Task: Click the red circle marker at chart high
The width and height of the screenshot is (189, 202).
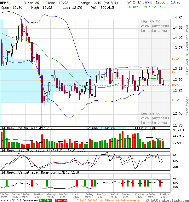Action: (x=21, y=19)
